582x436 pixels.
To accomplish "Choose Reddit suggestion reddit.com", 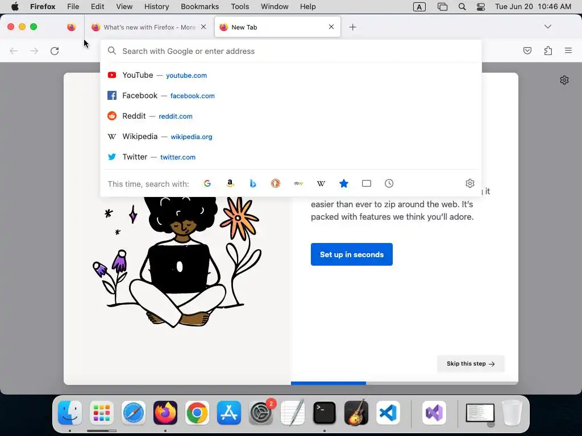I will click(x=291, y=116).
